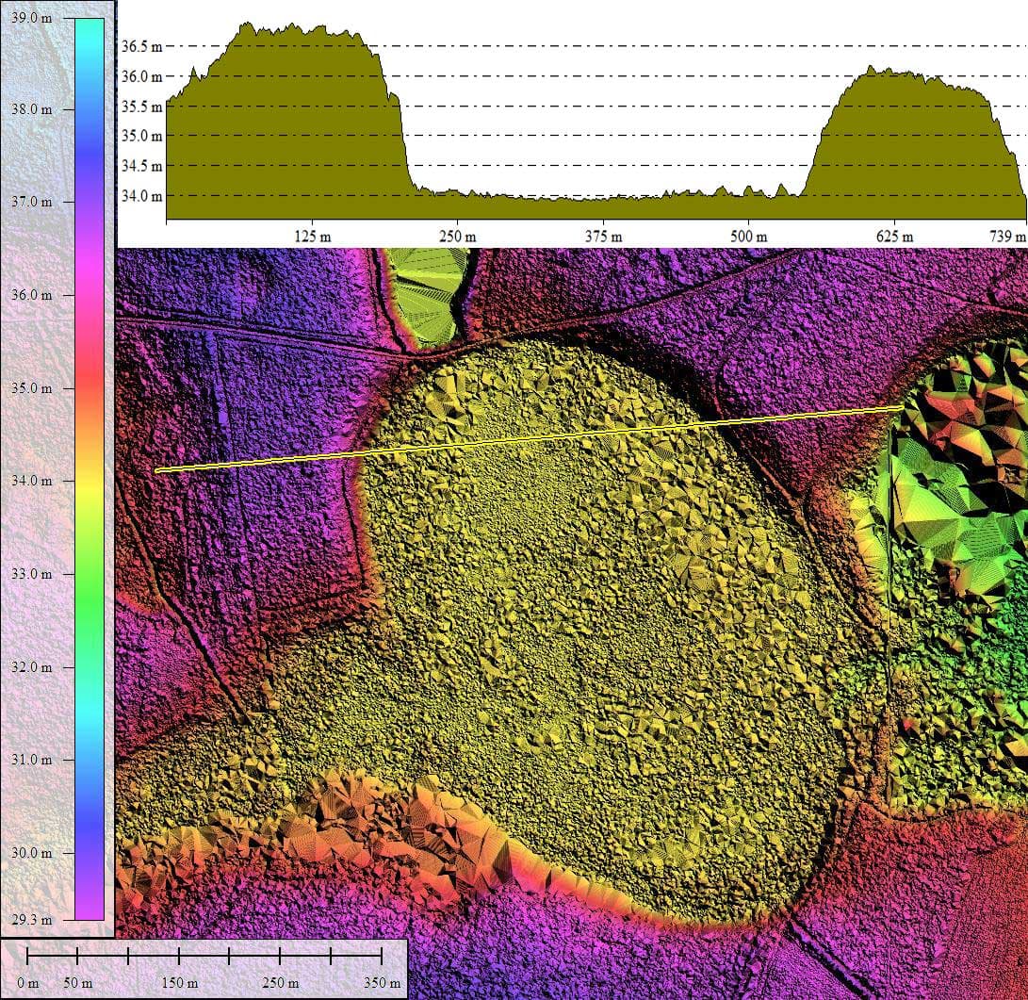This screenshot has height=1000, width=1028.
Task: Click the '33.0 m' legend label
Action: [x=31, y=574]
